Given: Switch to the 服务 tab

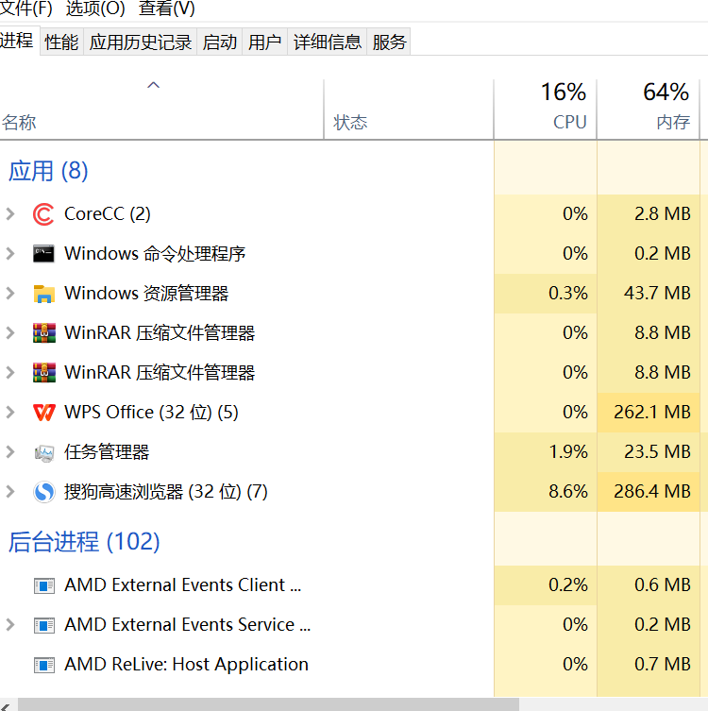Looking at the screenshot, I should [389, 42].
